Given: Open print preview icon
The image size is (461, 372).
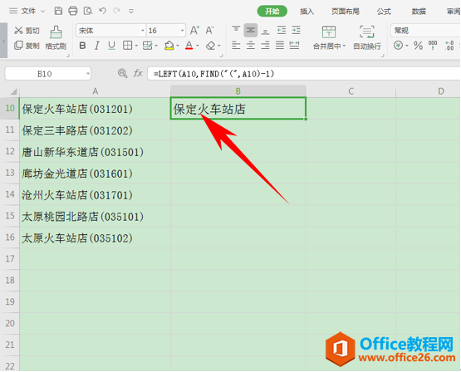Looking at the screenshot, I should 87,11.
